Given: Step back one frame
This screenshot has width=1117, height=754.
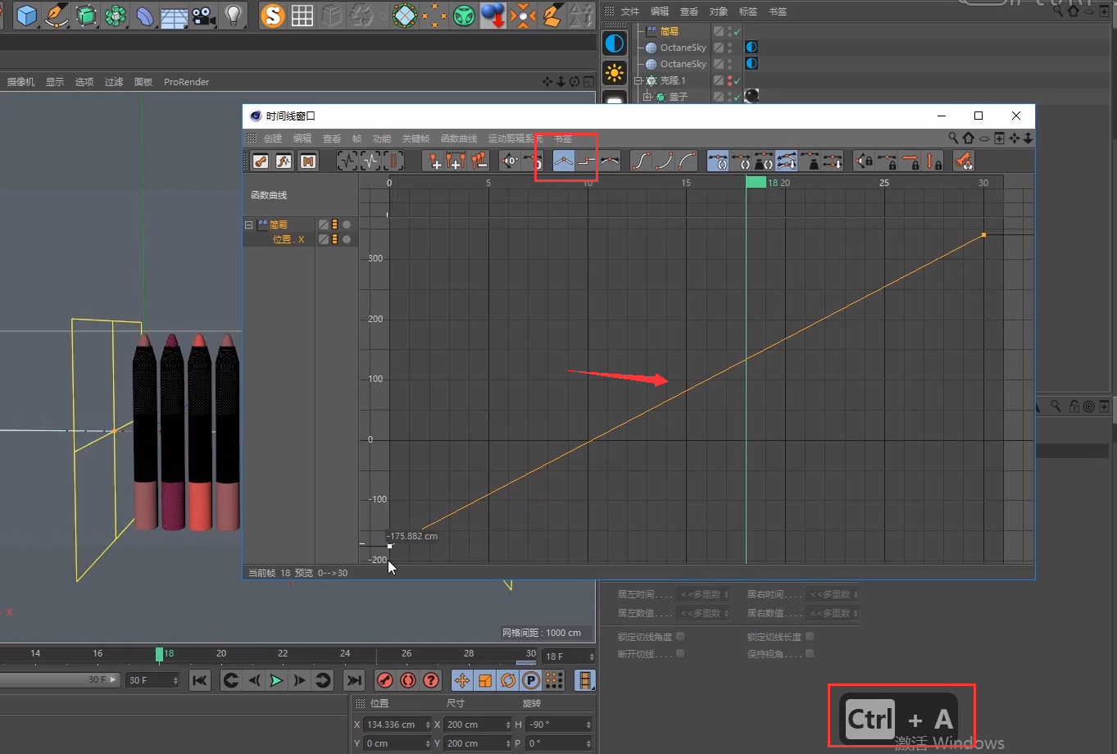Looking at the screenshot, I should [254, 680].
